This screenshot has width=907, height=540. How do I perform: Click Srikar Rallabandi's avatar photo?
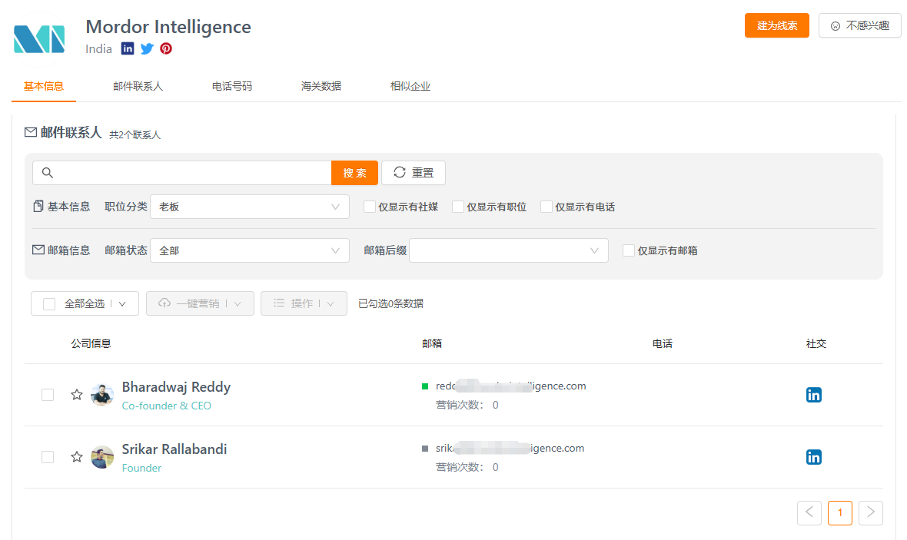pyautogui.click(x=102, y=457)
